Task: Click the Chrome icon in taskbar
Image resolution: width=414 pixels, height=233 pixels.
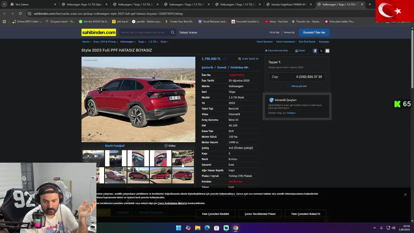Action: pyautogui.click(x=236, y=228)
